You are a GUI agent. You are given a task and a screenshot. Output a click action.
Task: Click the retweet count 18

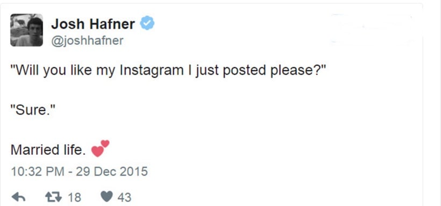[75, 197]
